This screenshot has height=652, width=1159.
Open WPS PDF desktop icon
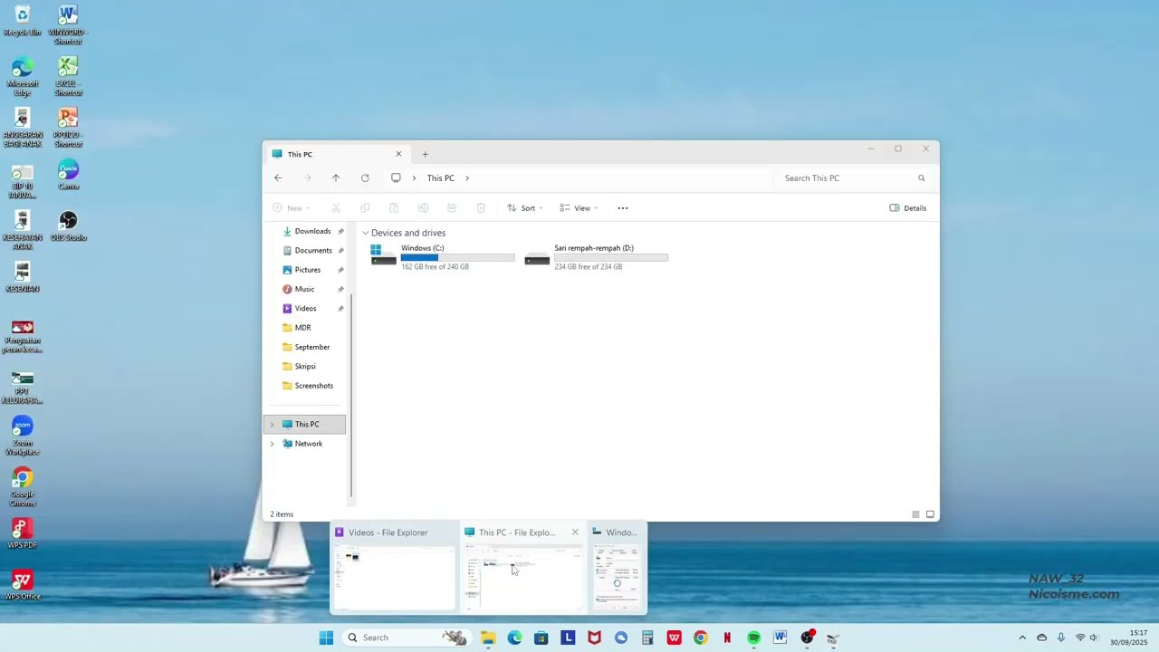click(23, 533)
